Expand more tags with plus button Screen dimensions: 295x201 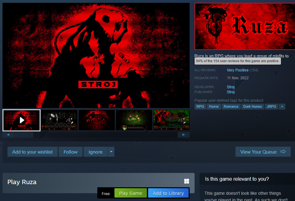click(x=282, y=106)
